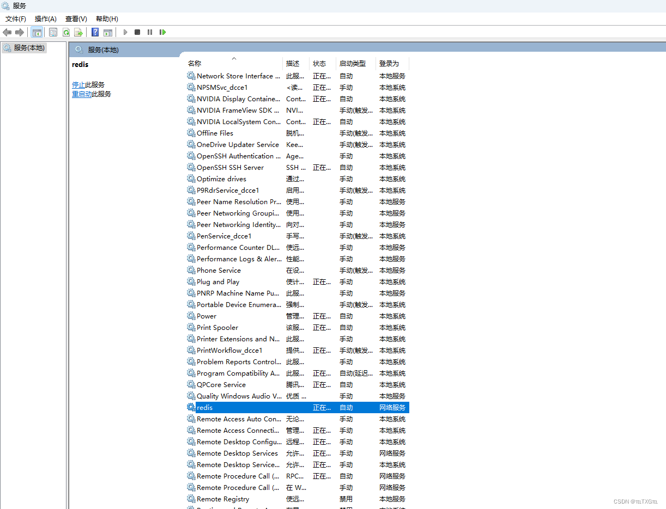The height and width of the screenshot is (509, 666).
Task: Select PrintWorkflow_dcce1 row
Action: pyautogui.click(x=298, y=350)
